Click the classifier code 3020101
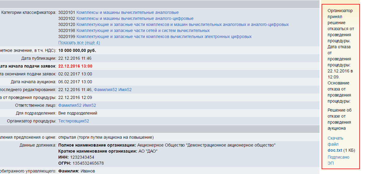Viewport: 366px width, 174px height. 66,12
